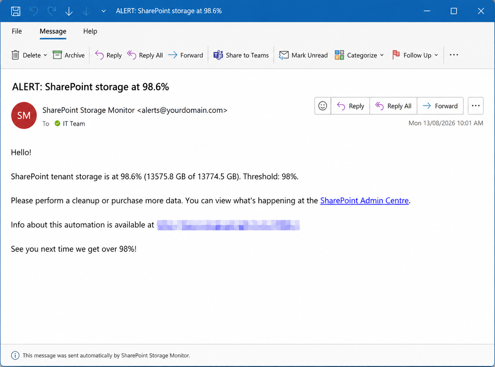Click Reply in the ribbon toolbar
Image resolution: width=495 pixels, height=367 pixels.
(x=108, y=55)
